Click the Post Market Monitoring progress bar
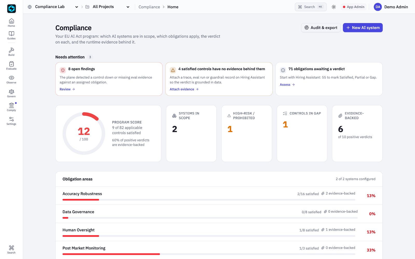Screen dimensions: 415x259 tap(209, 254)
